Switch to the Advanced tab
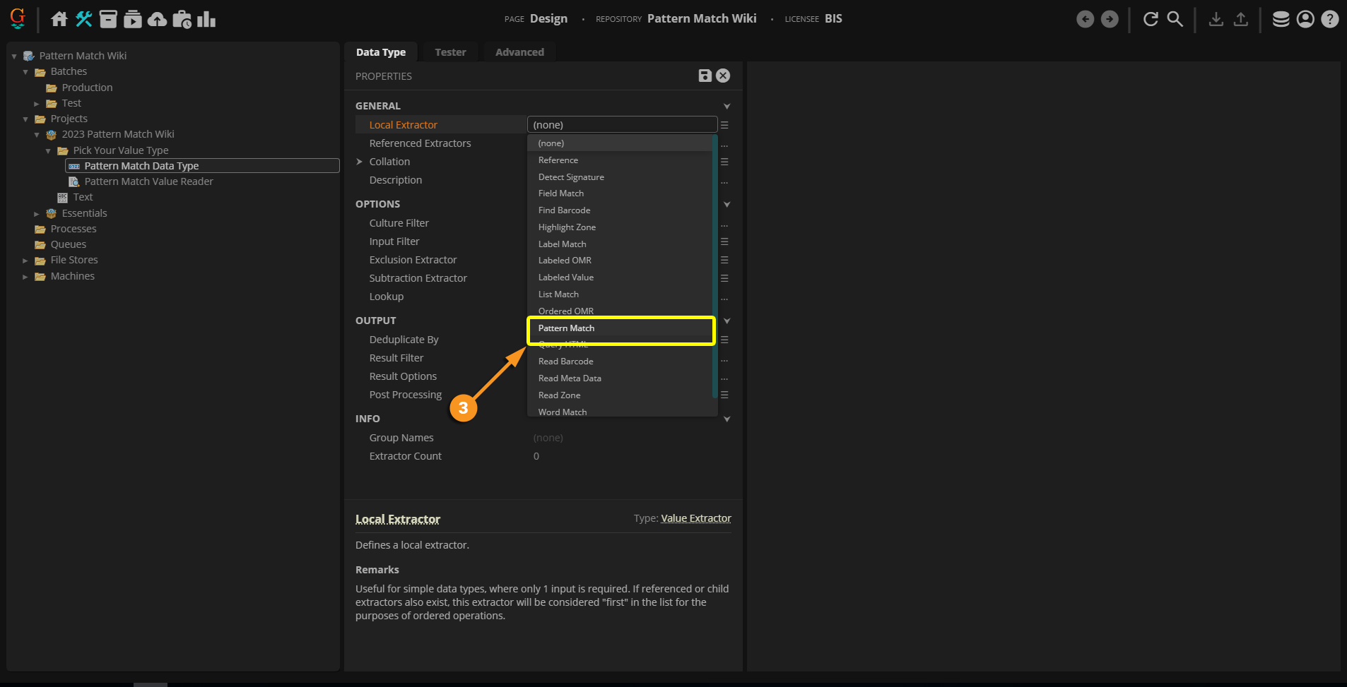The width and height of the screenshot is (1347, 687). point(519,52)
